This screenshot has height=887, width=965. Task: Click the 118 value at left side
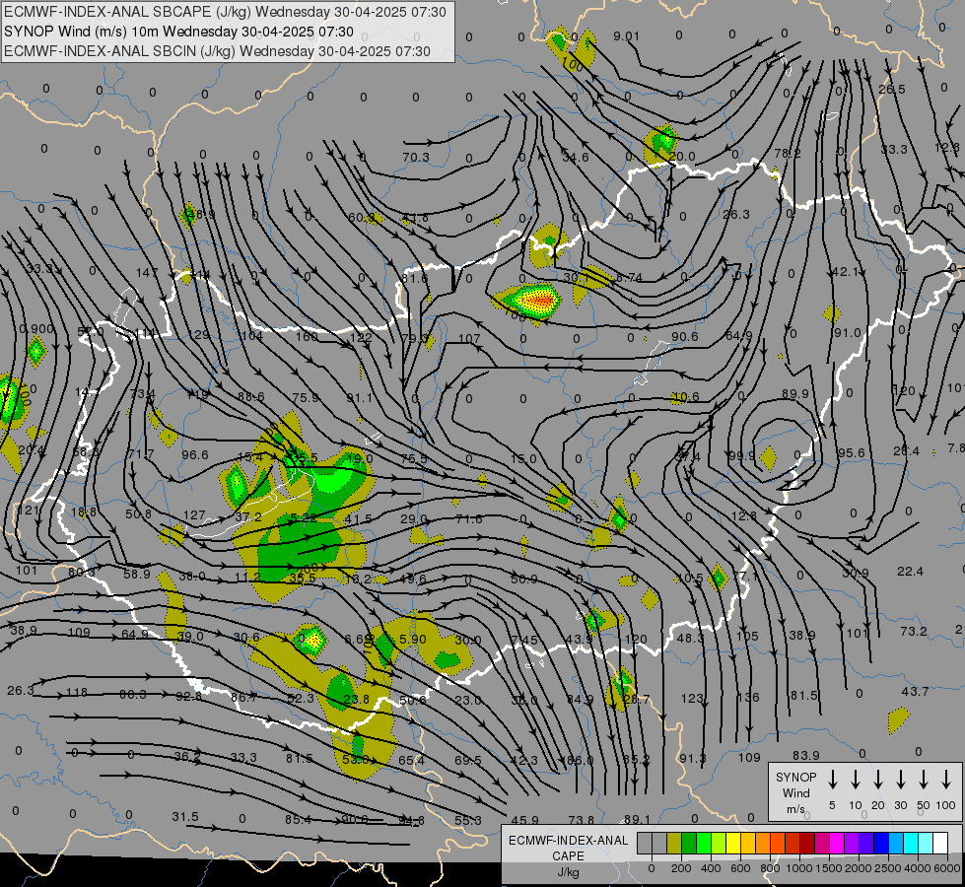[77, 693]
